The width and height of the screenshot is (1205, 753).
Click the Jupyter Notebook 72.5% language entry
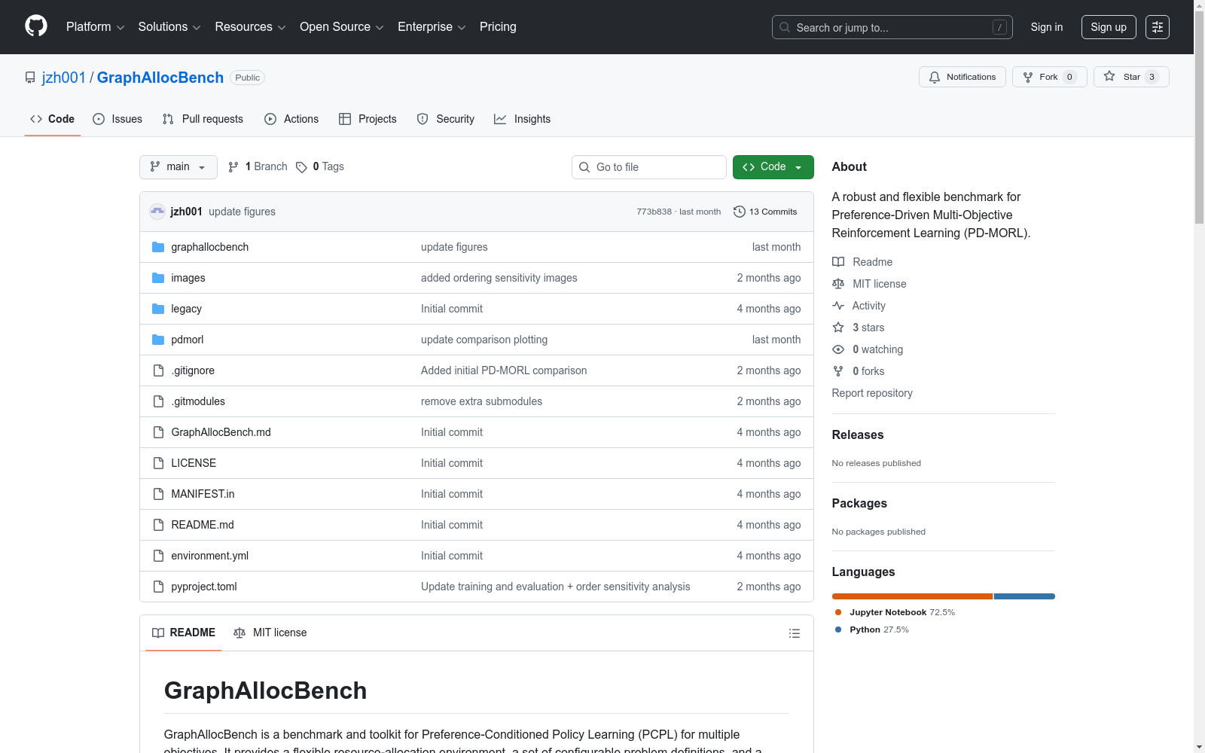pos(895,612)
